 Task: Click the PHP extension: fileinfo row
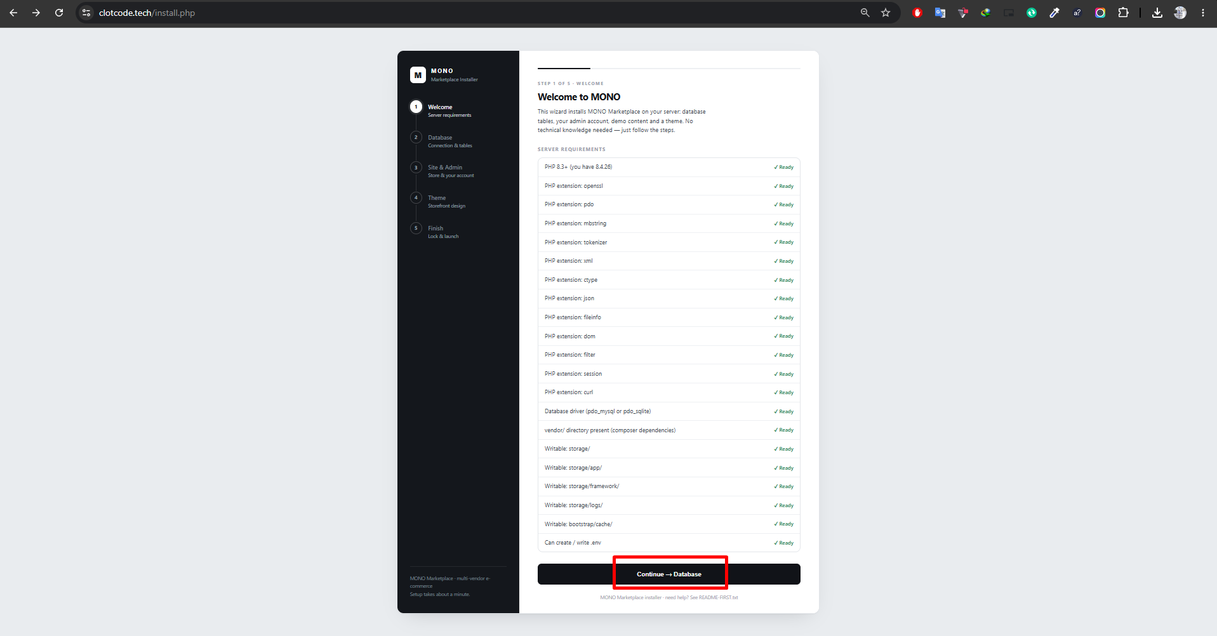(x=669, y=317)
